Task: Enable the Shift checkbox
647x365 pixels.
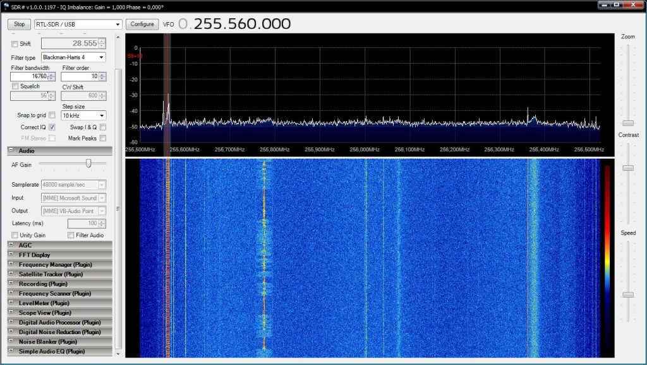Action: [14, 43]
